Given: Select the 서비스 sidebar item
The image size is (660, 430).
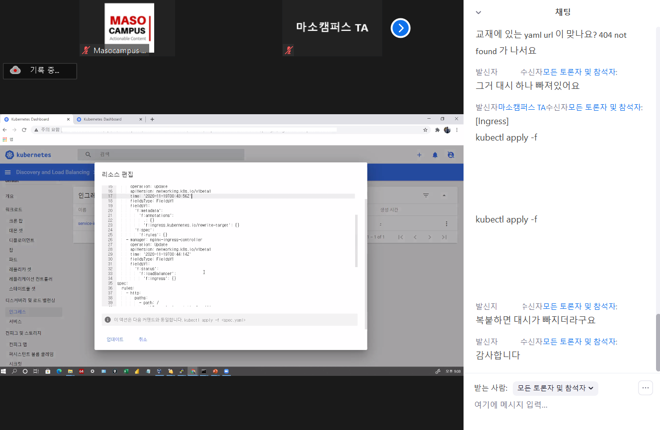Looking at the screenshot, I should pos(15,321).
